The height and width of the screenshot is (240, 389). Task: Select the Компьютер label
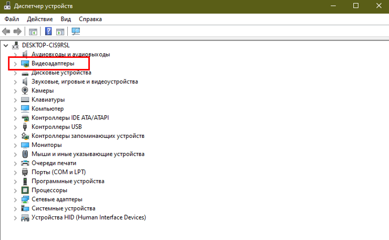pos(48,108)
